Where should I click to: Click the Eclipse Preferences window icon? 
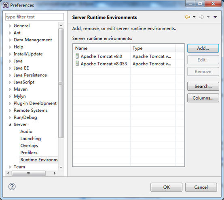[6, 5]
